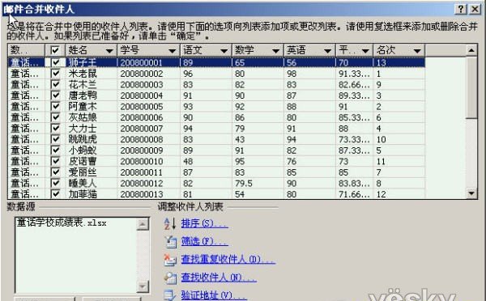Click the 名次 column header label
The image size is (486, 301).
(386, 50)
